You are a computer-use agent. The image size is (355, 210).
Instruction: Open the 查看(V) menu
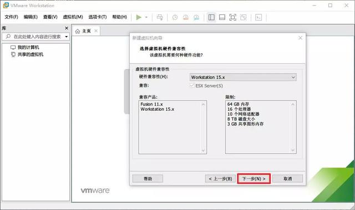(x=50, y=17)
